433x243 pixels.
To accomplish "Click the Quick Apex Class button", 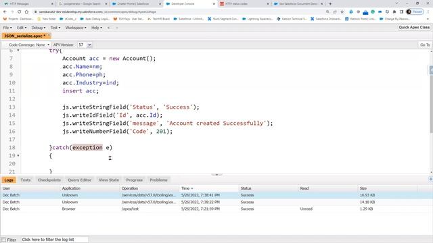I will (414, 27).
